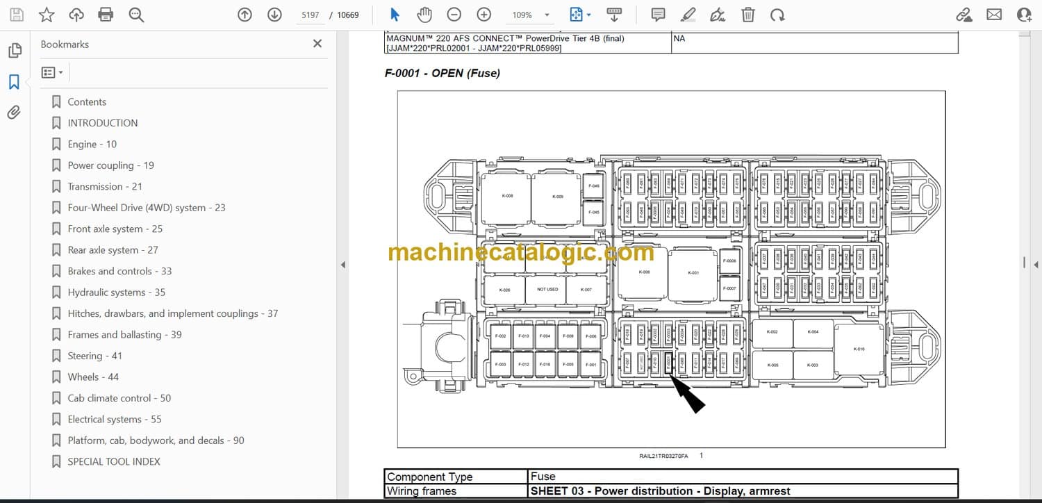
Task: Open the zoom level 109% dropdown
Action: click(547, 15)
